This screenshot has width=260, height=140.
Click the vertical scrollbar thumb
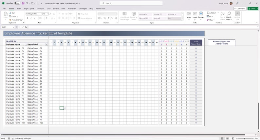click(258, 116)
